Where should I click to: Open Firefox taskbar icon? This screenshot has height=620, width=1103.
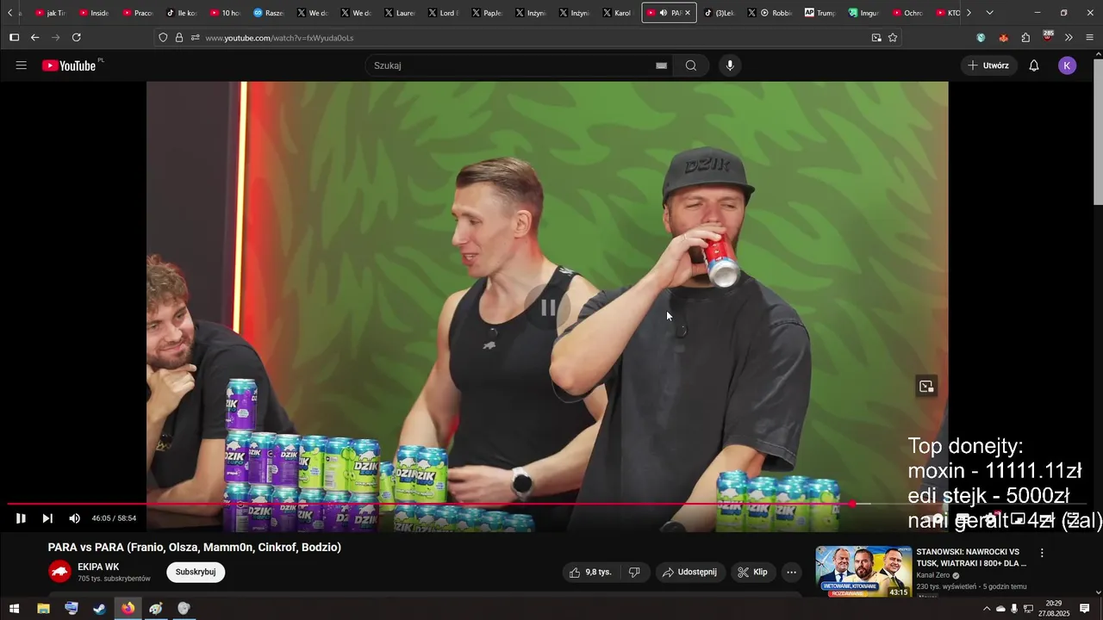click(x=128, y=609)
